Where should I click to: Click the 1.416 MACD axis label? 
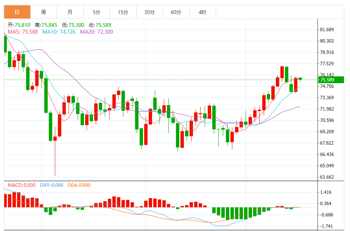[x=326, y=192]
